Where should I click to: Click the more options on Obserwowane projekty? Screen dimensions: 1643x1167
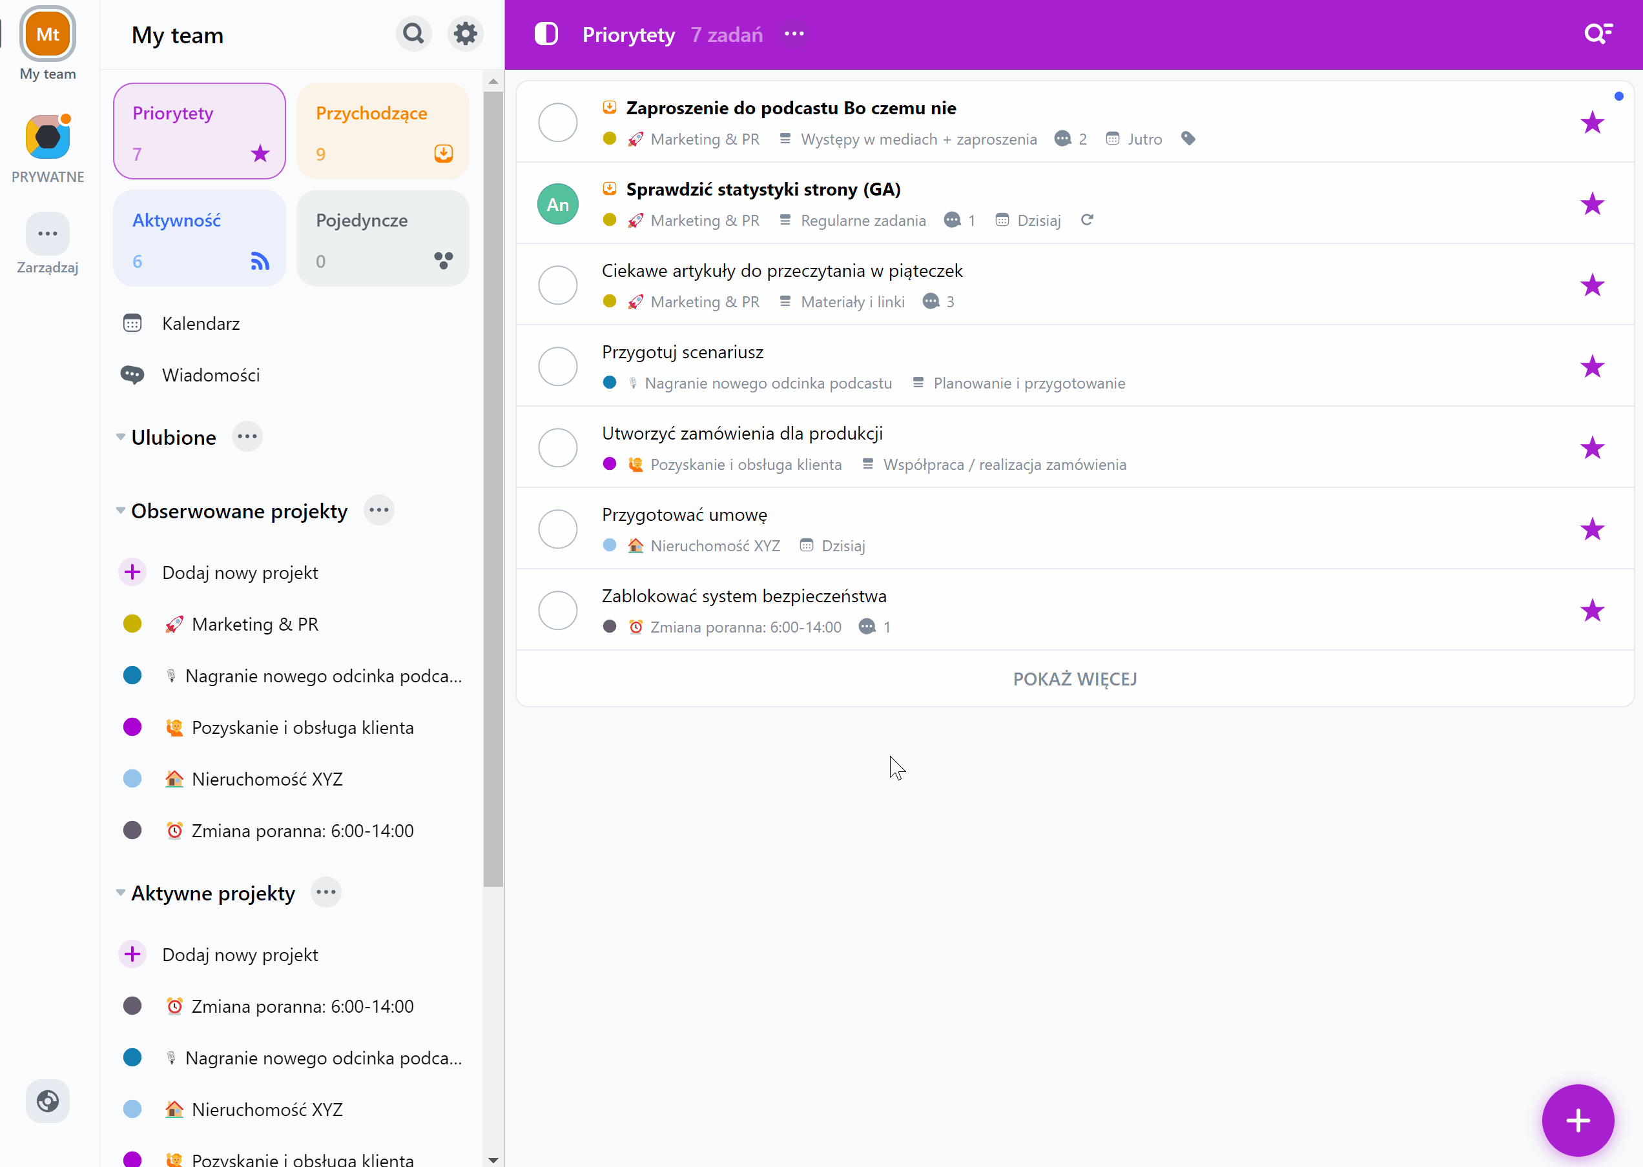pyautogui.click(x=379, y=511)
